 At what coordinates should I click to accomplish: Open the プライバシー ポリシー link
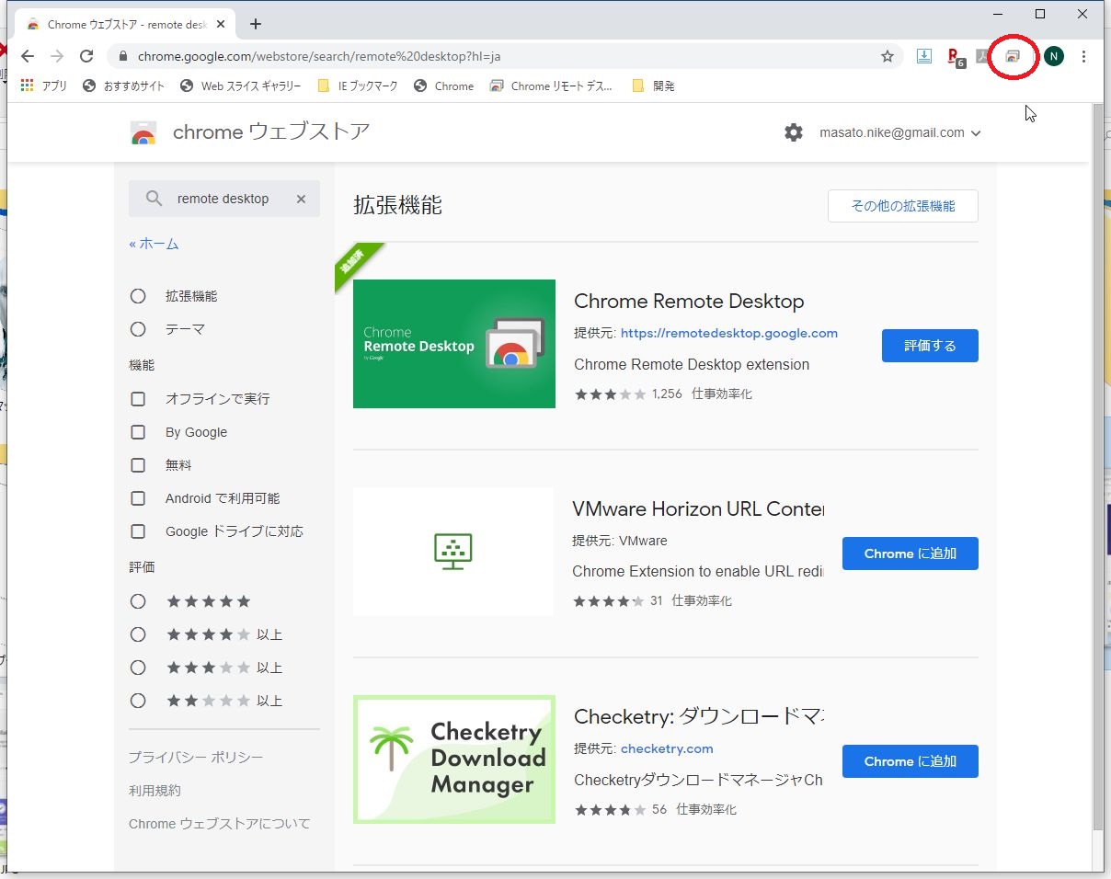(x=196, y=758)
